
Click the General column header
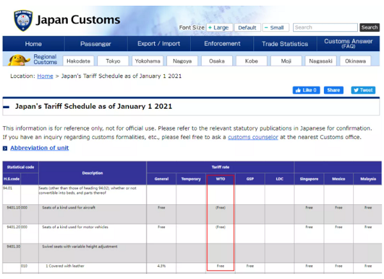pyautogui.click(x=161, y=179)
